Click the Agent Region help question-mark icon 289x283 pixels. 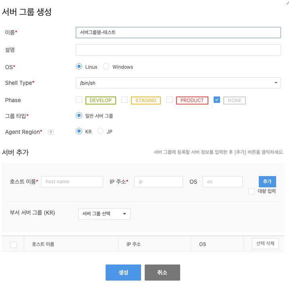coord(51,132)
